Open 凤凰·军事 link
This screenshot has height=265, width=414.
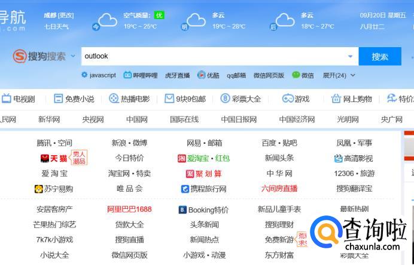354,143
